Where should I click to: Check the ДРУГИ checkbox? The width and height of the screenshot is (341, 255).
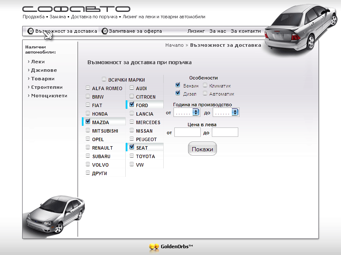(88, 173)
